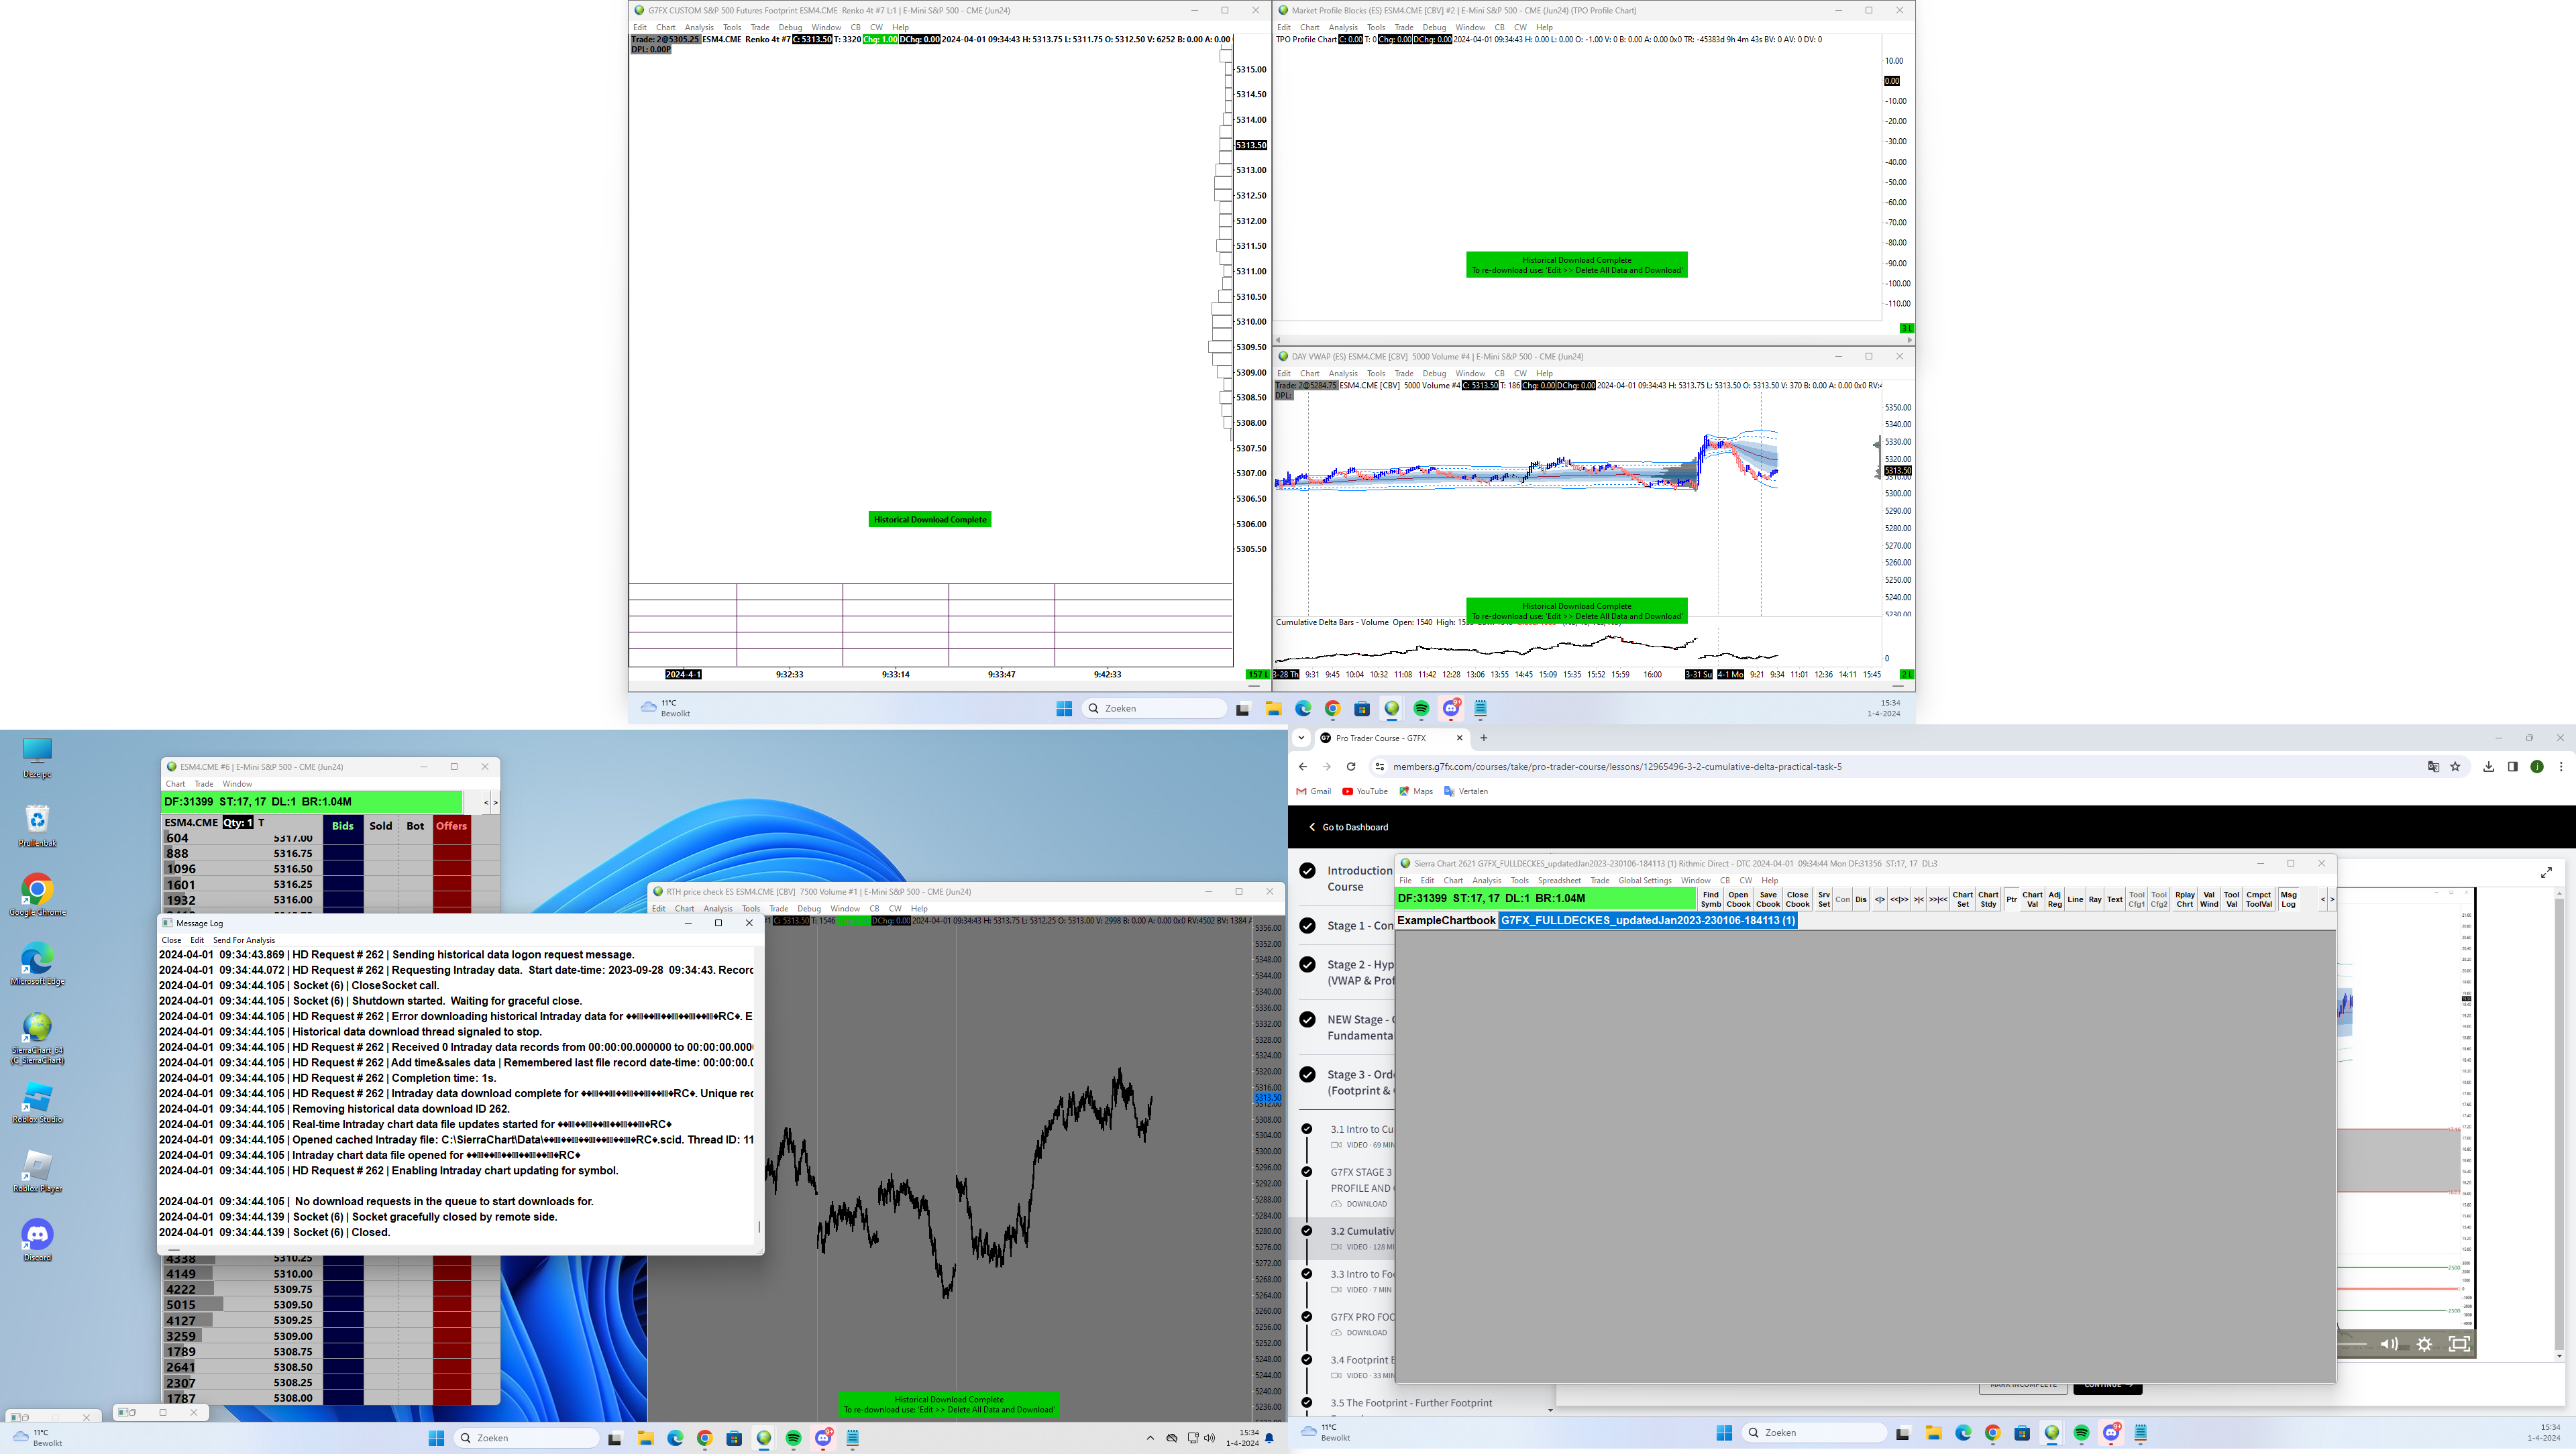The width and height of the screenshot is (2576, 1454).
Task: Open the Spreadsheet menu
Action: (x=1560, y=881)
